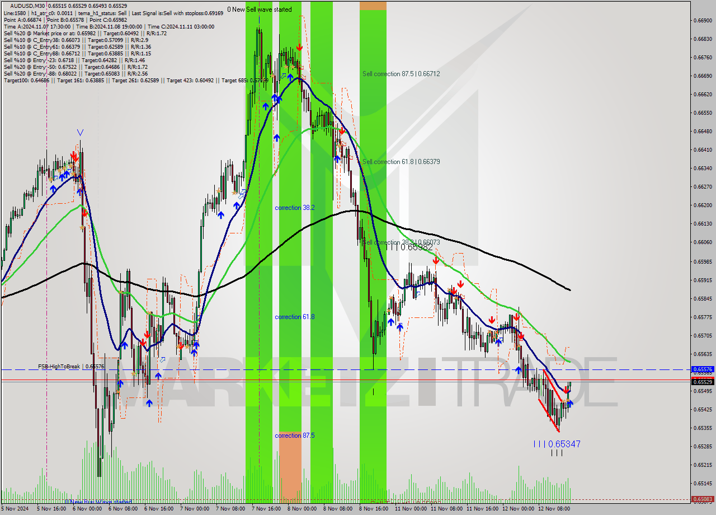The height and width of the screenshot is (515, 716).
Task: Click the 0.66480 price axis label
Action: [703, 132]
